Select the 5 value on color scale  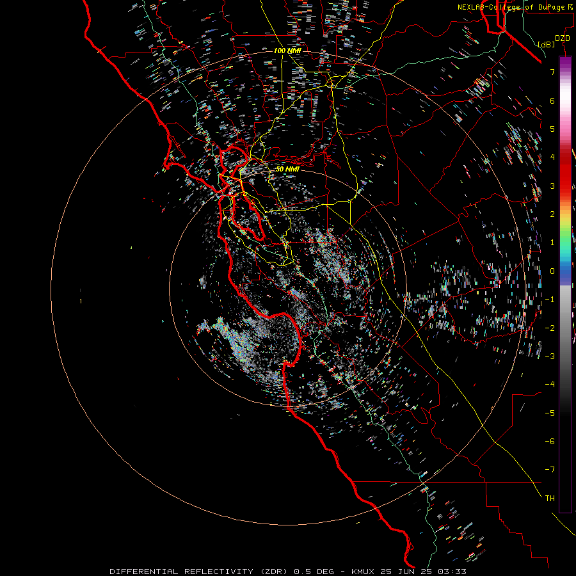tap(552, 129)
